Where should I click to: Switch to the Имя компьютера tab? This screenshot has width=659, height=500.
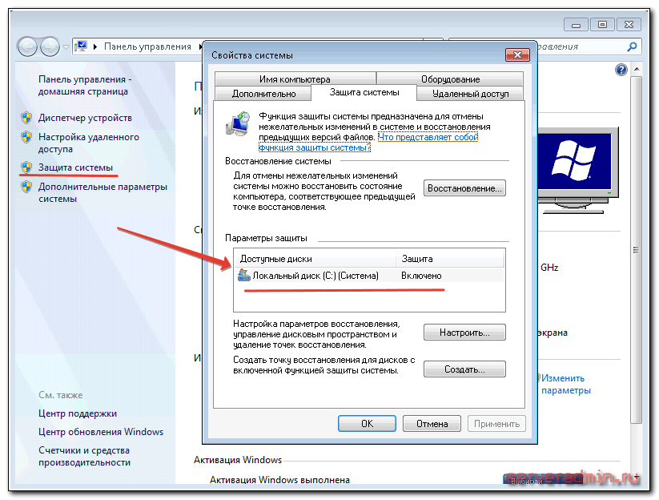(x=294, y=79)
